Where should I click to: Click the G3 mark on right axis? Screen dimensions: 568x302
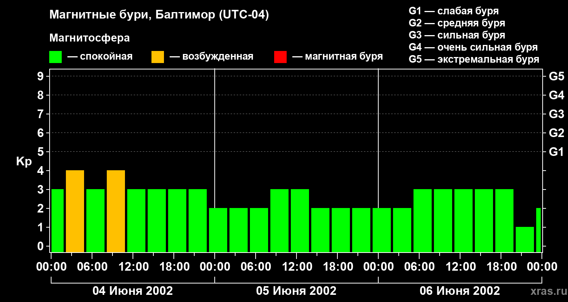coord(556,114)
